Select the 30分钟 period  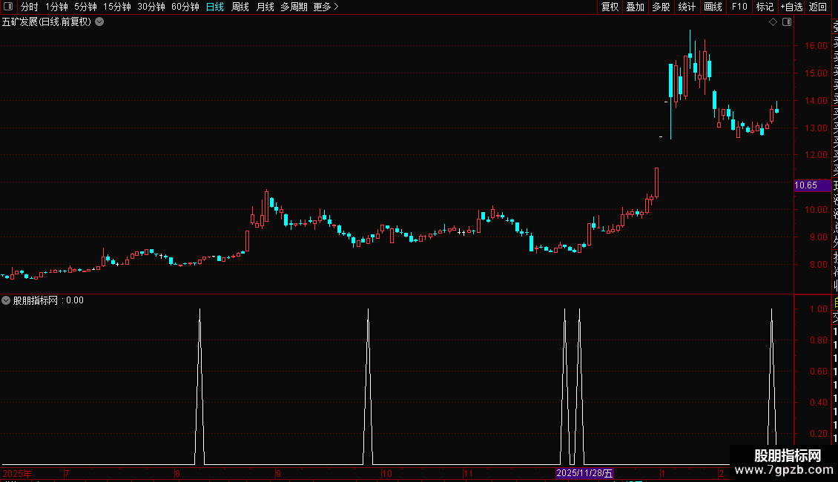[x=151, y=7]
